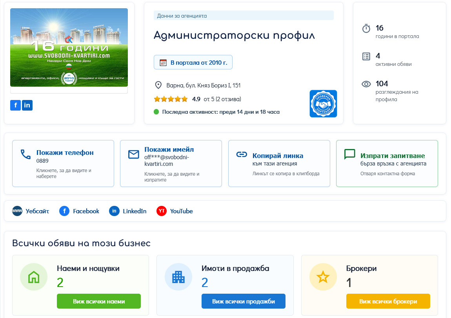Click the "Администраторски профил" title

point(234,35)
